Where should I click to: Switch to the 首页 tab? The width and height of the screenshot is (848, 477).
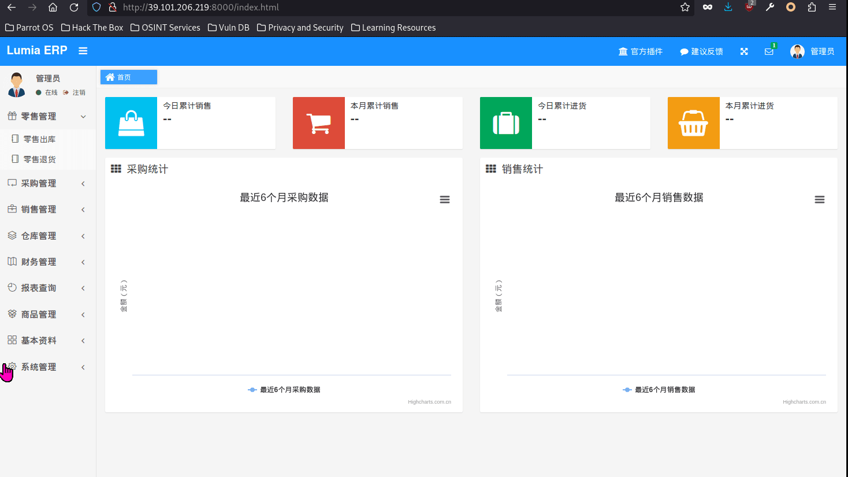click(x=128, y=77)
